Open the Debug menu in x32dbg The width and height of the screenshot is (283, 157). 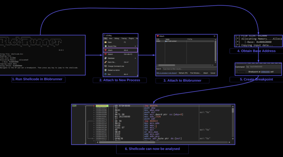[x=117, y=38]
